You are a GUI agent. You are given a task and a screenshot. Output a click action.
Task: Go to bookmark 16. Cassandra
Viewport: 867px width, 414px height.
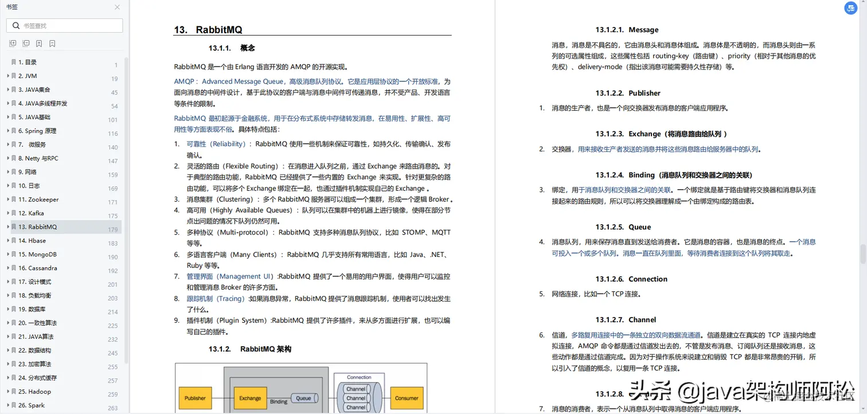click(38, 268)
